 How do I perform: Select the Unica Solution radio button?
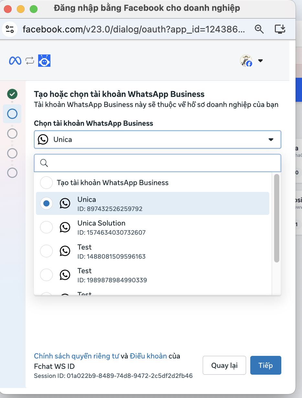(x=46, y=227)
